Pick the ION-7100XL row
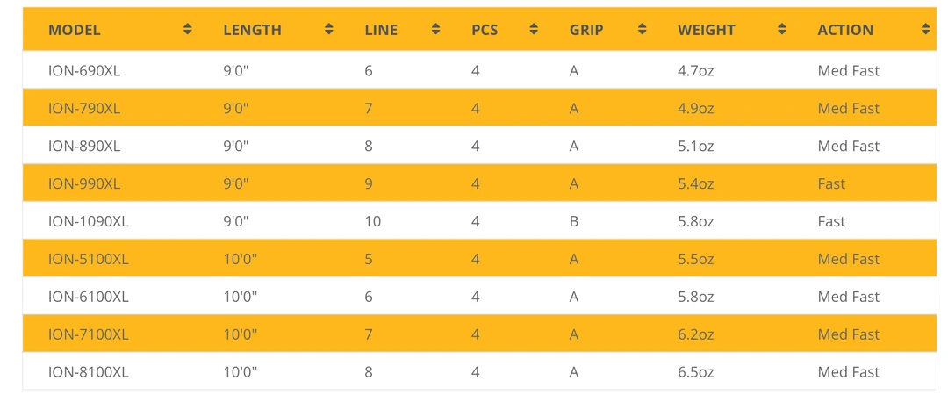The height and width of the screenshot is (409, 948). pyautogui.click(x=89, y=335)
